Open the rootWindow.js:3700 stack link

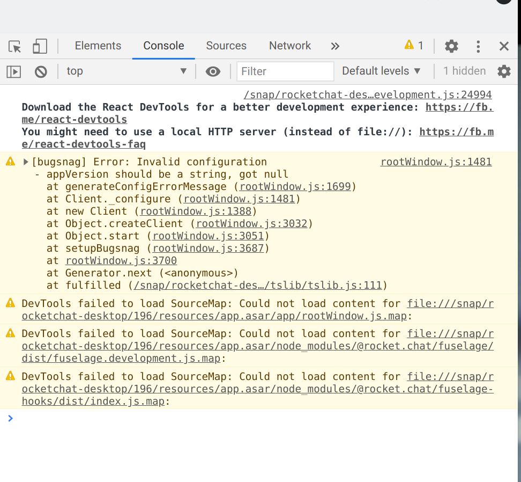(x=121, y=260)
